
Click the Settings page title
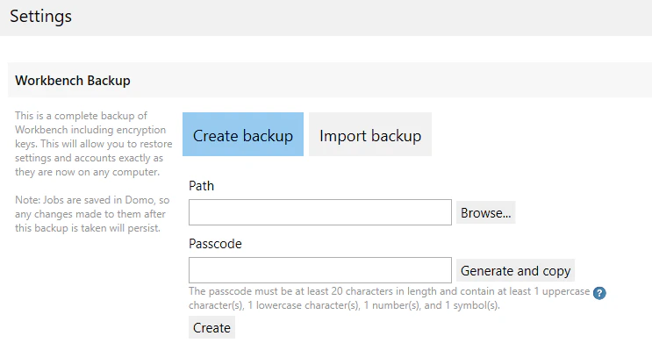pos(40,16)
